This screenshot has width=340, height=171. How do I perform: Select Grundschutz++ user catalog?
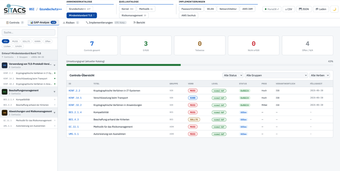[80, 9]
